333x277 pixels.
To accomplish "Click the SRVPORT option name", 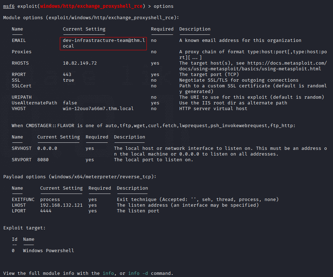I will click(21, 160).
